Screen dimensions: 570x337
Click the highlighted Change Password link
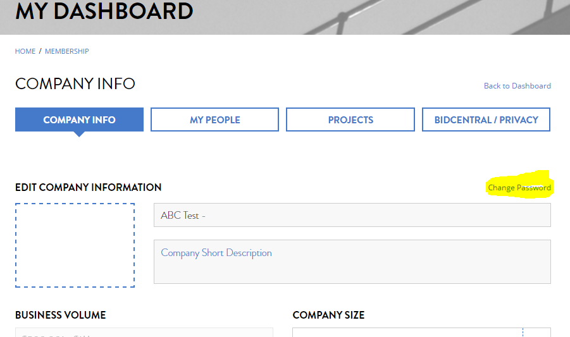[x=519, y=188]
